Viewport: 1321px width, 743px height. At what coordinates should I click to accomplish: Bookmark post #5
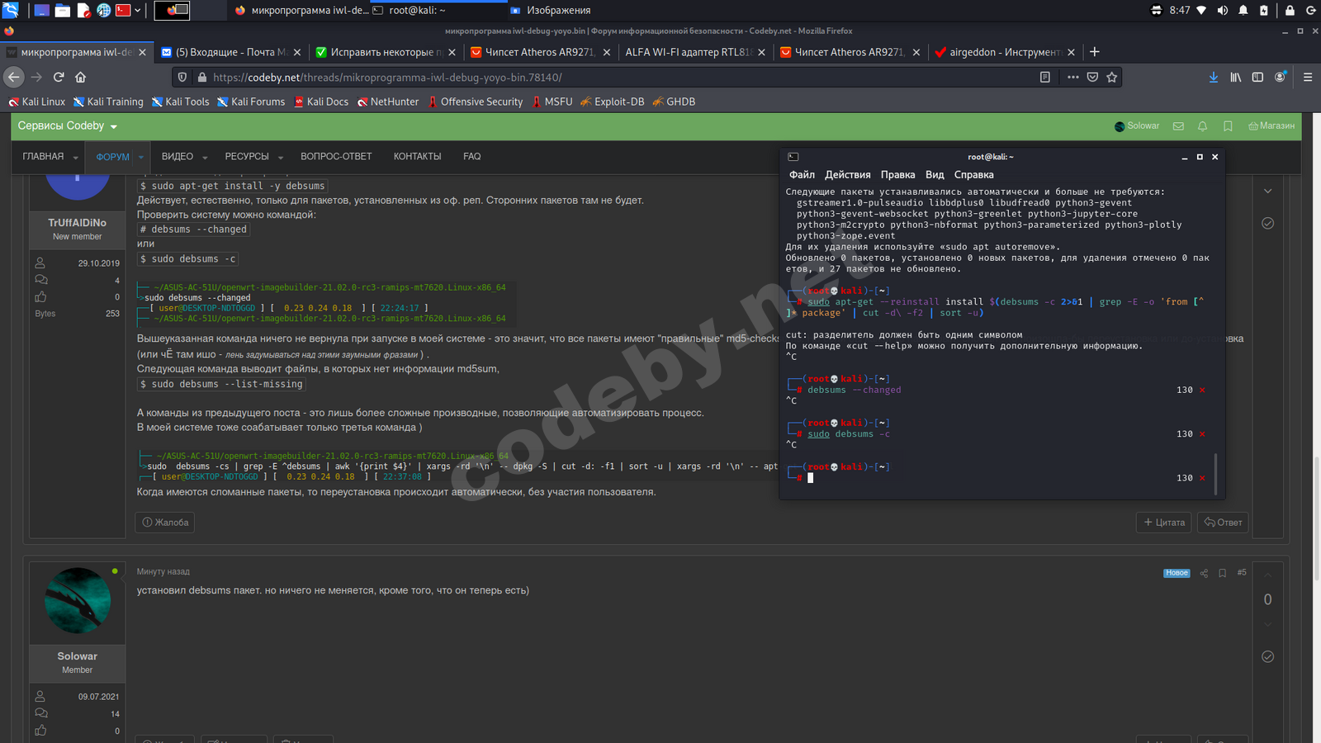pyautogui.click(x=1223, y=573)
